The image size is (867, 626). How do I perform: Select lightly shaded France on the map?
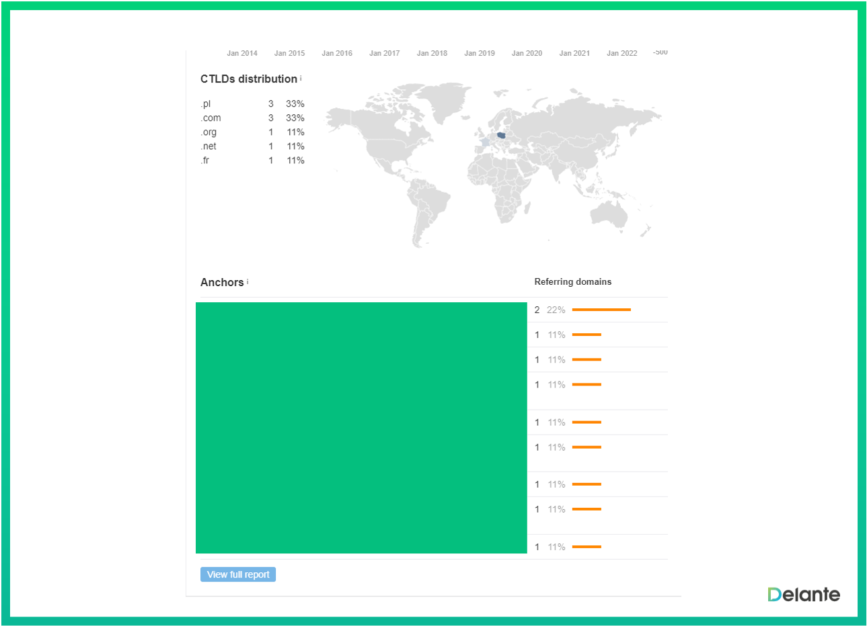pyautogui.click(x=485, y=142)
